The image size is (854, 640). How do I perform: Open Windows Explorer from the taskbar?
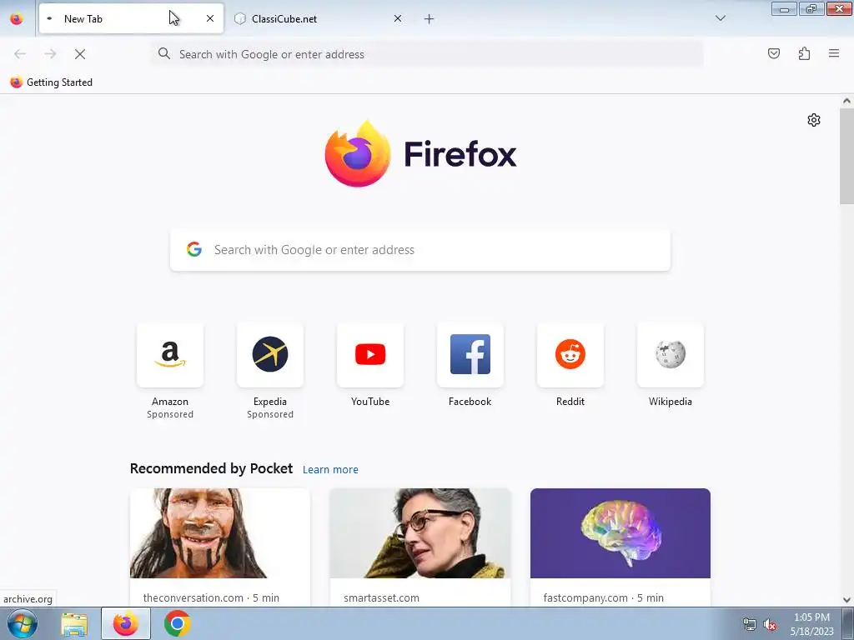74,623
